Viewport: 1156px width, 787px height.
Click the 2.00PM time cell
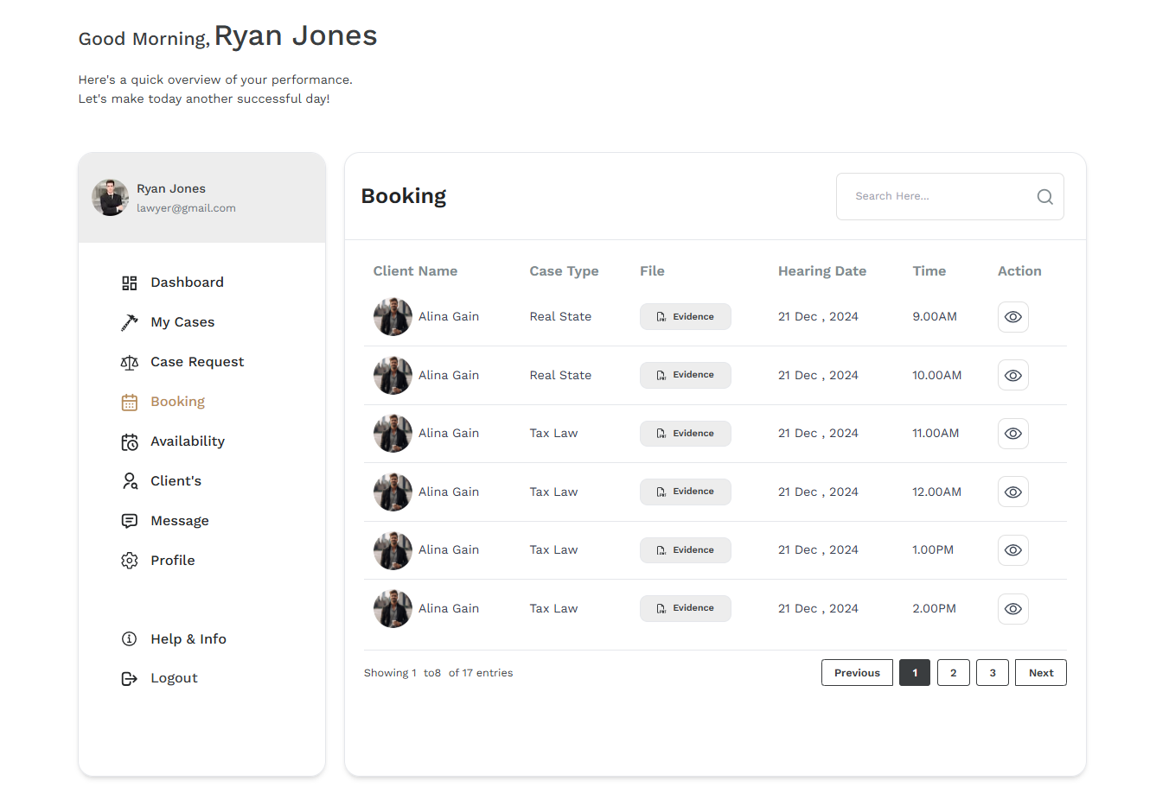point(935,608)
